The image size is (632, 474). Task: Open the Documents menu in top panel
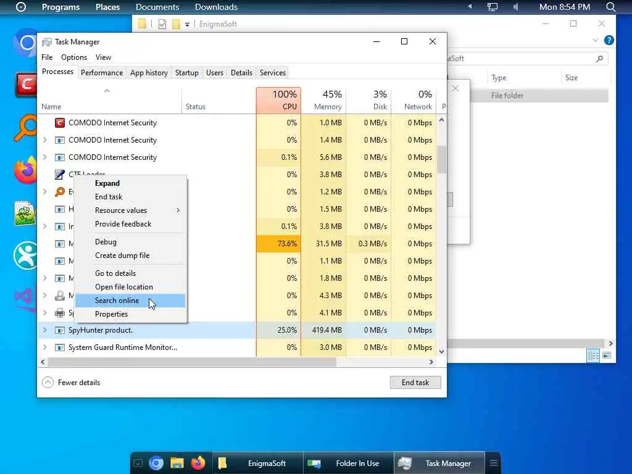pos(157,7)
